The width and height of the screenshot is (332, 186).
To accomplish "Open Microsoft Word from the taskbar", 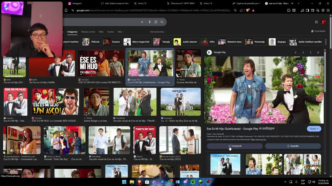I will coord(177,182).
